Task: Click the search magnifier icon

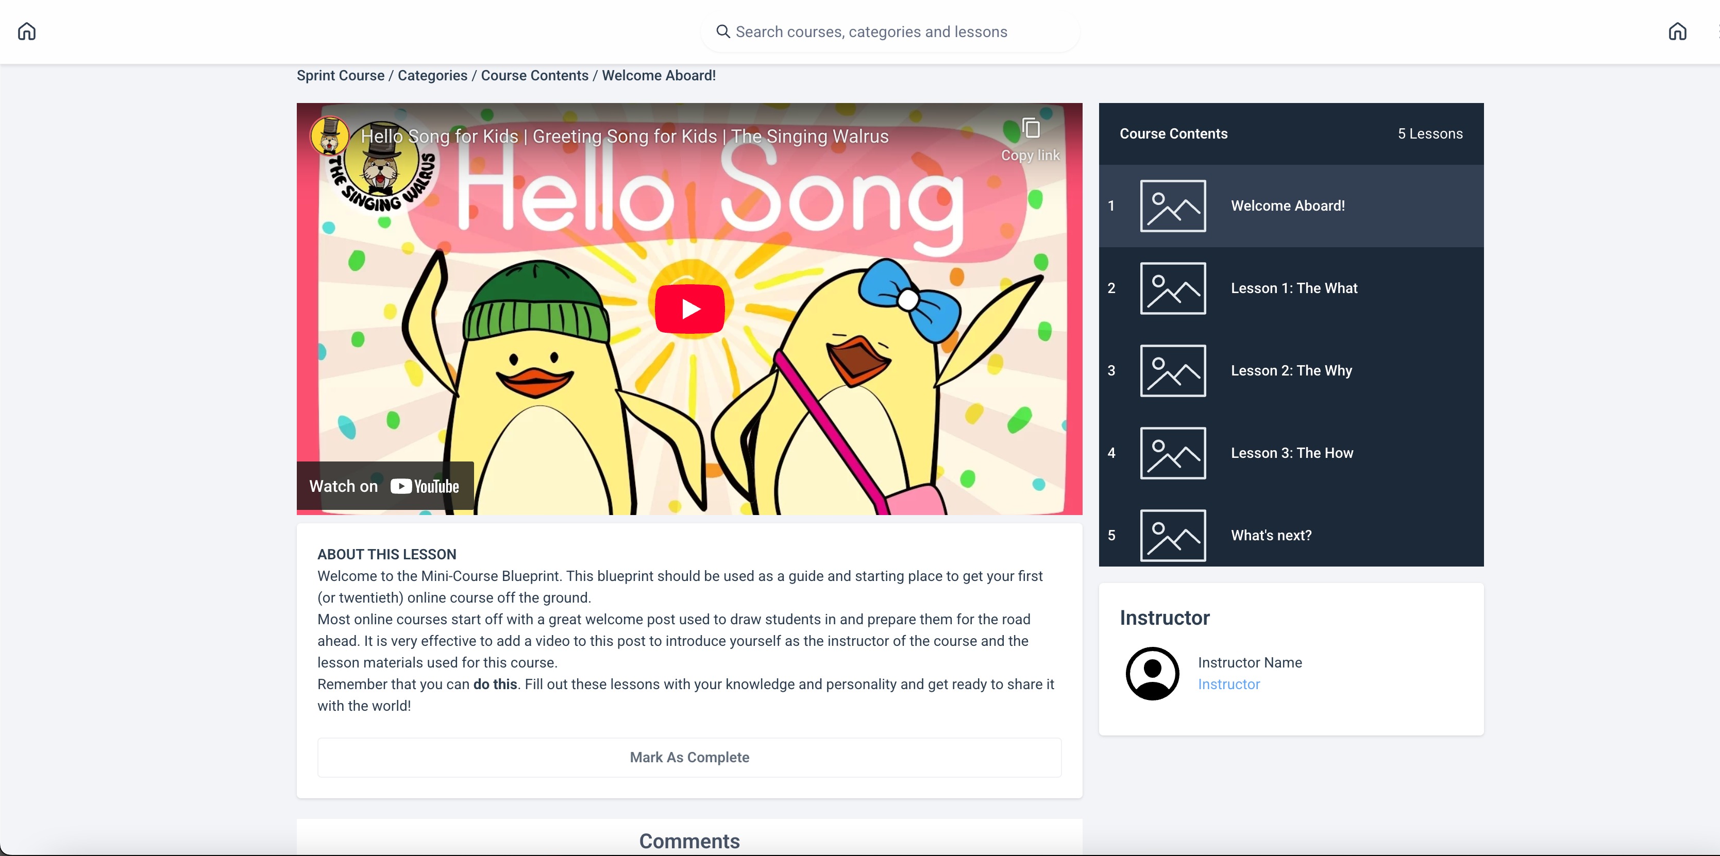Action: point(722,31)
